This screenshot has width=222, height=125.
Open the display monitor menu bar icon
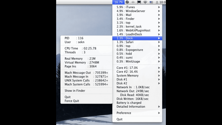pos(139,2)
